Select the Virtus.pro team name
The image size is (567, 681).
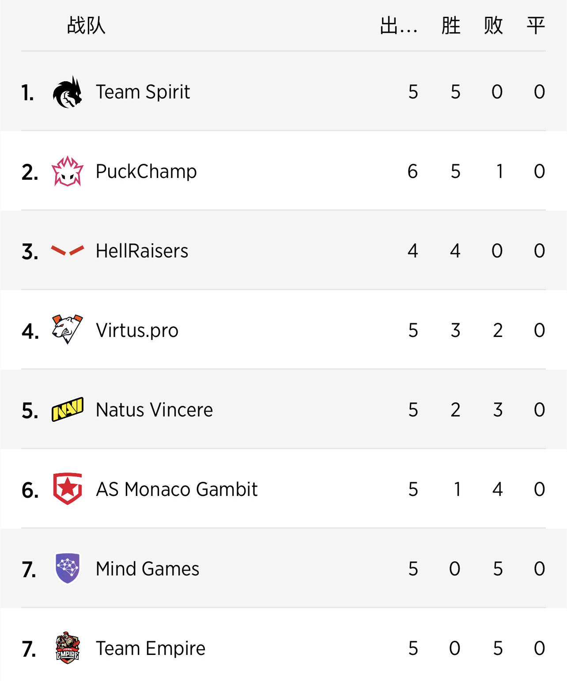pyautogui.click(x=137, y=330)
